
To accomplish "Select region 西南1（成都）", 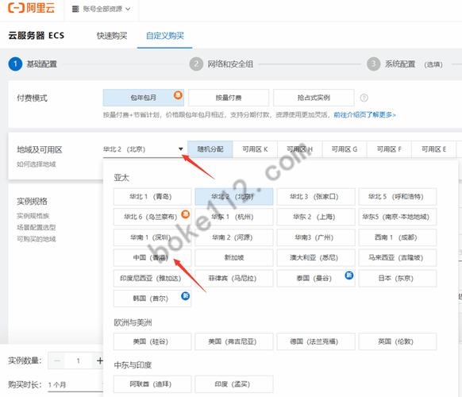I will tap(398, 237).
